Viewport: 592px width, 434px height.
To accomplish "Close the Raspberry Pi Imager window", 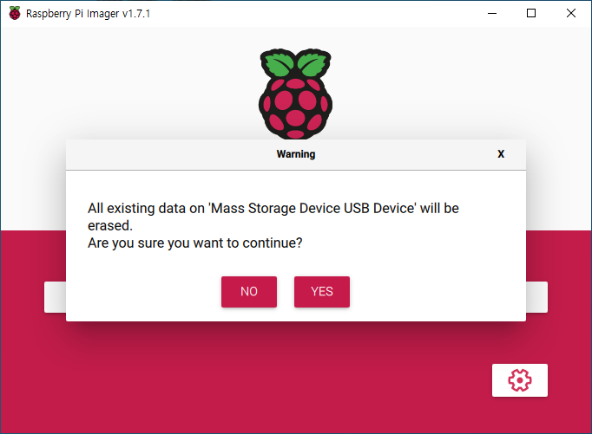I will [571, 13].
